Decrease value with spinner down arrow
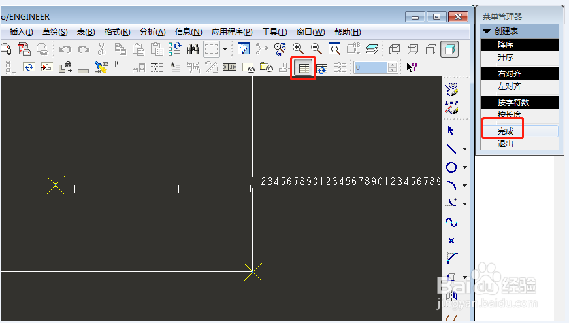Screen dimensions: 569x323 pos(392,70)
